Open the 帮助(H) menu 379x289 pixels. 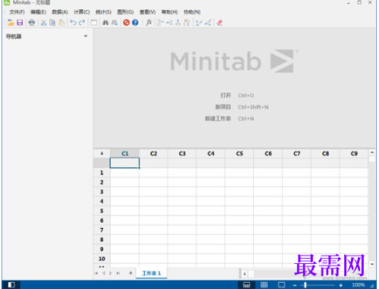coord(170,12)
